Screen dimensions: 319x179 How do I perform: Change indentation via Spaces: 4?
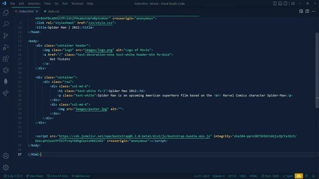(218, 176)
